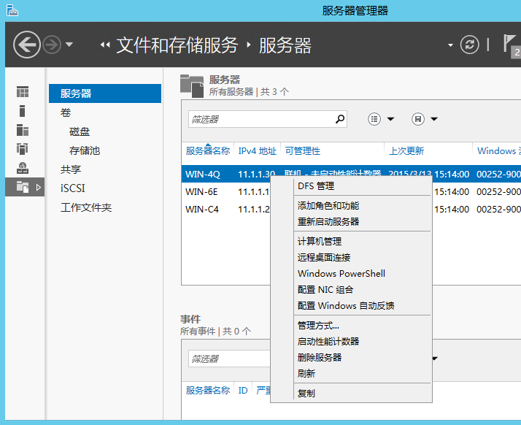The width and height of the screenshot is (521, 425).
Task: Select the WIN-4Q server row
Action: tap(351, 174)
